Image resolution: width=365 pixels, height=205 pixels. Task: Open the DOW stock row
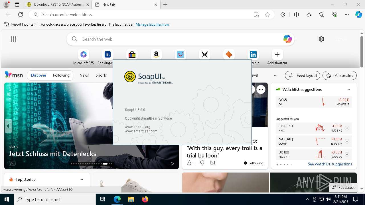coord(314,102)
